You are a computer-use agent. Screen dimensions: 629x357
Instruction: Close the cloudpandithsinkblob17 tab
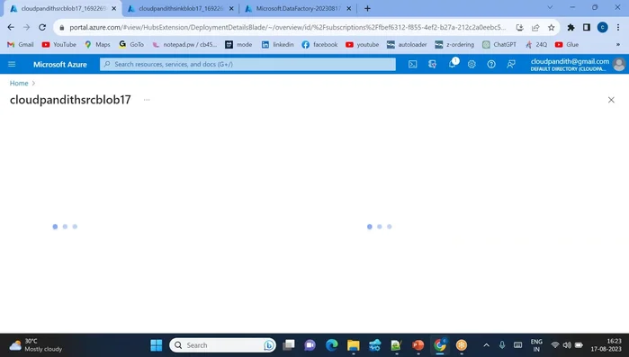tap(231, 8)
